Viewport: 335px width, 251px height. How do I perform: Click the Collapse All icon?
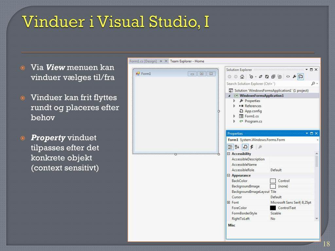[273, 76]
